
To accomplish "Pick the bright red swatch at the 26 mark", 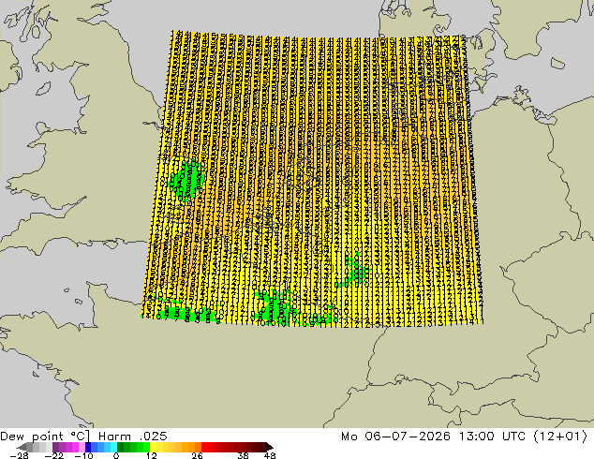I will click(x=204, y=447).
